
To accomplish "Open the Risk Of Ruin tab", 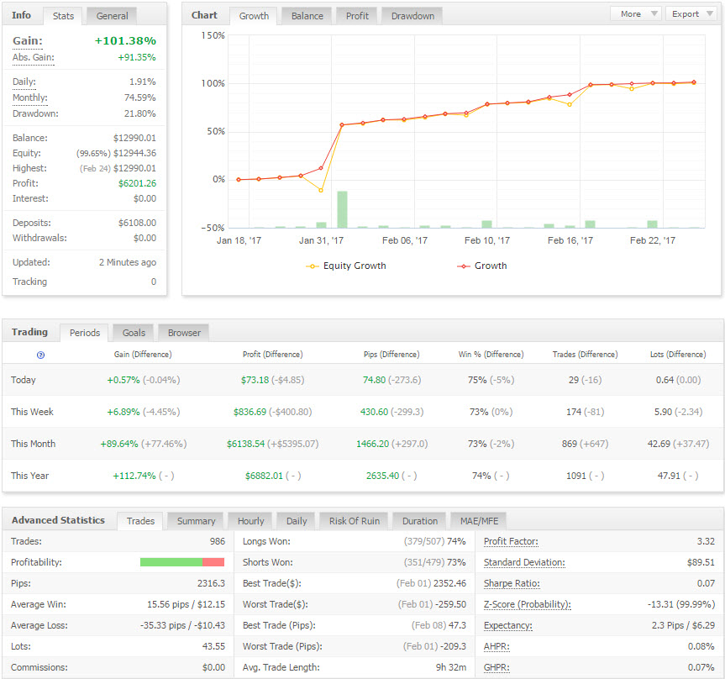I will click(x=355, y=521).
